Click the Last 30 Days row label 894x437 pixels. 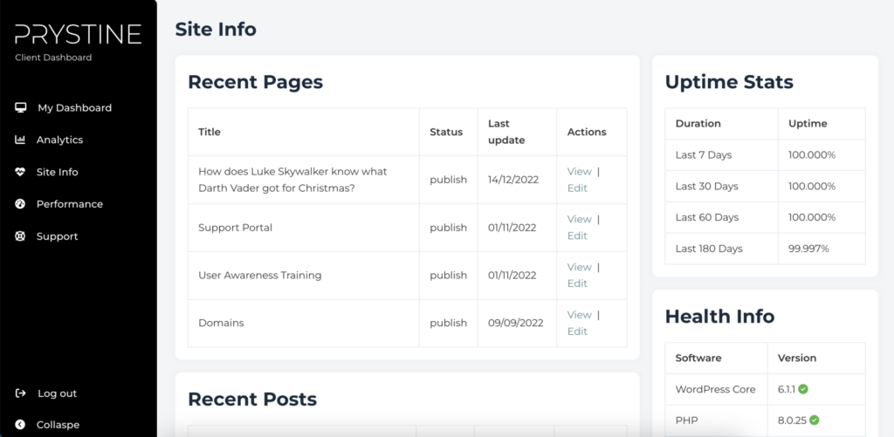707,187
